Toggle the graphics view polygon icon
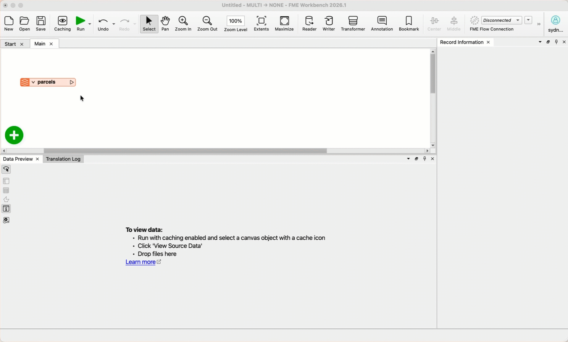 click(6, 199)
